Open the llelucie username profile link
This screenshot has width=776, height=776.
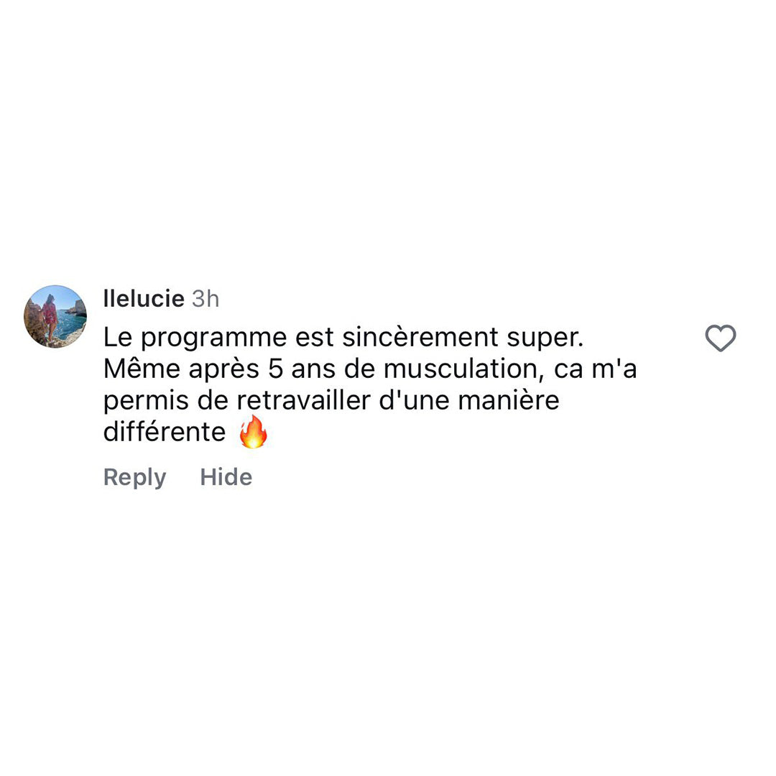click(x=144, y=299)
